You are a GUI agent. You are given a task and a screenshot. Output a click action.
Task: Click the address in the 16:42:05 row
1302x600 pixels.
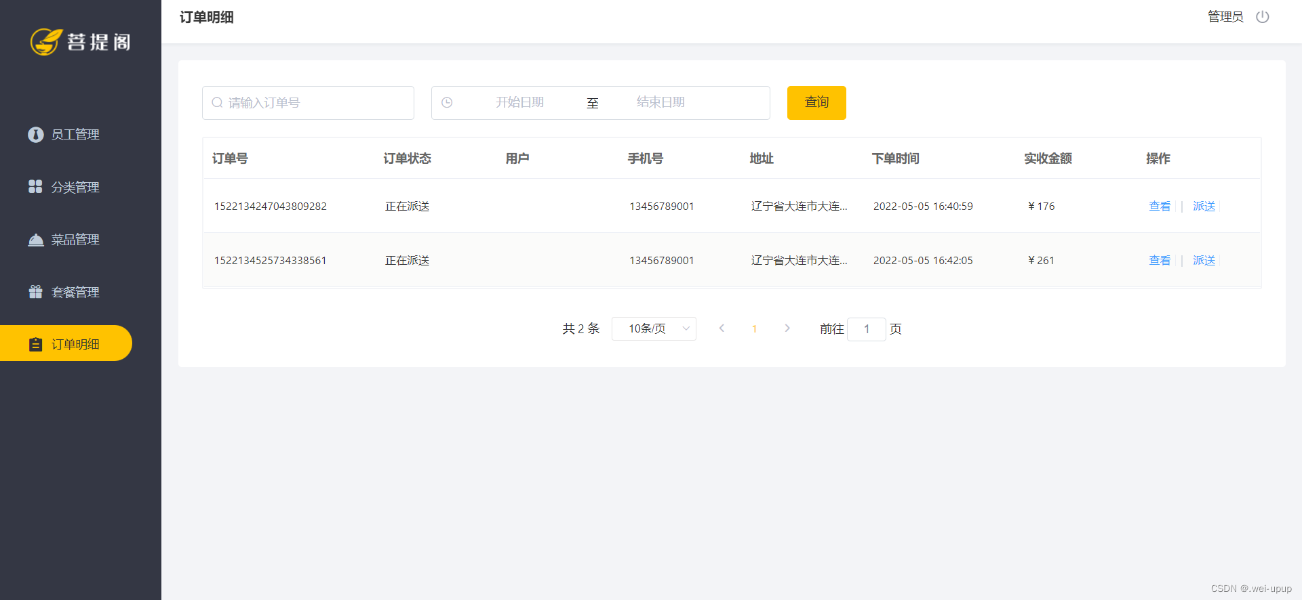(800, 261)
